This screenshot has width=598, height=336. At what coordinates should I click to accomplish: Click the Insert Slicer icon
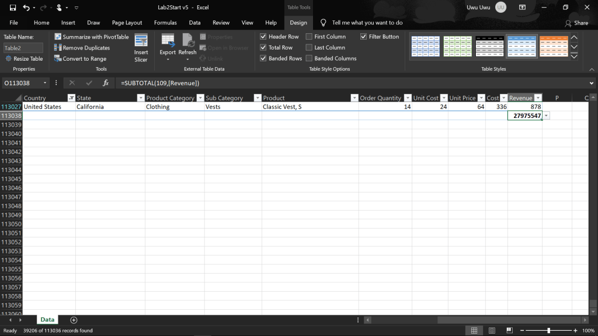coord(141,41)
